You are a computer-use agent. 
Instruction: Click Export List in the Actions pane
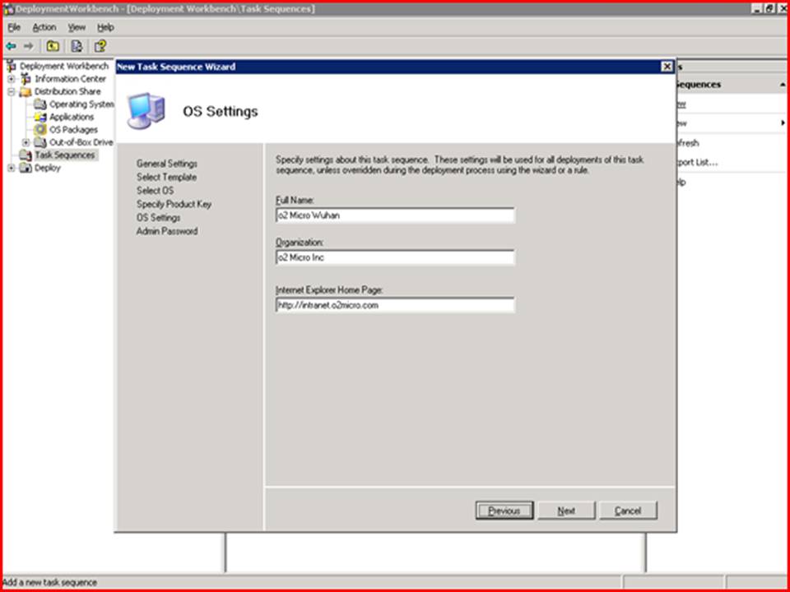click(x=696, y=163)
